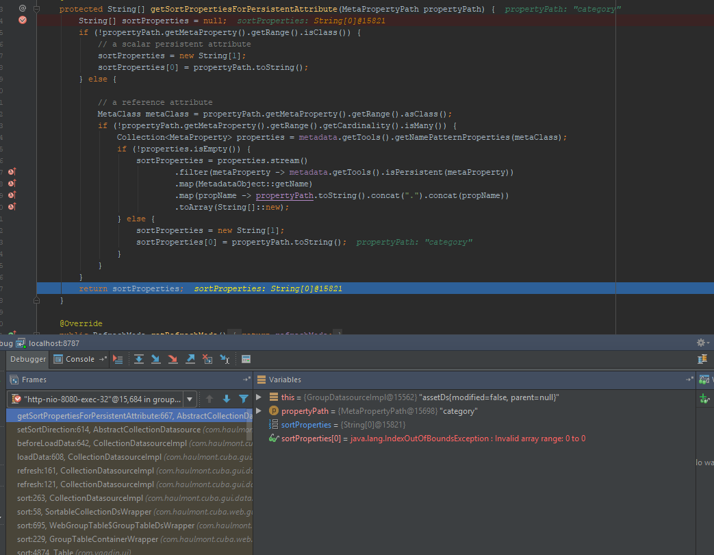
Task: Click the gutter marker beside .toArray line
Action: [x=12, y=207]
